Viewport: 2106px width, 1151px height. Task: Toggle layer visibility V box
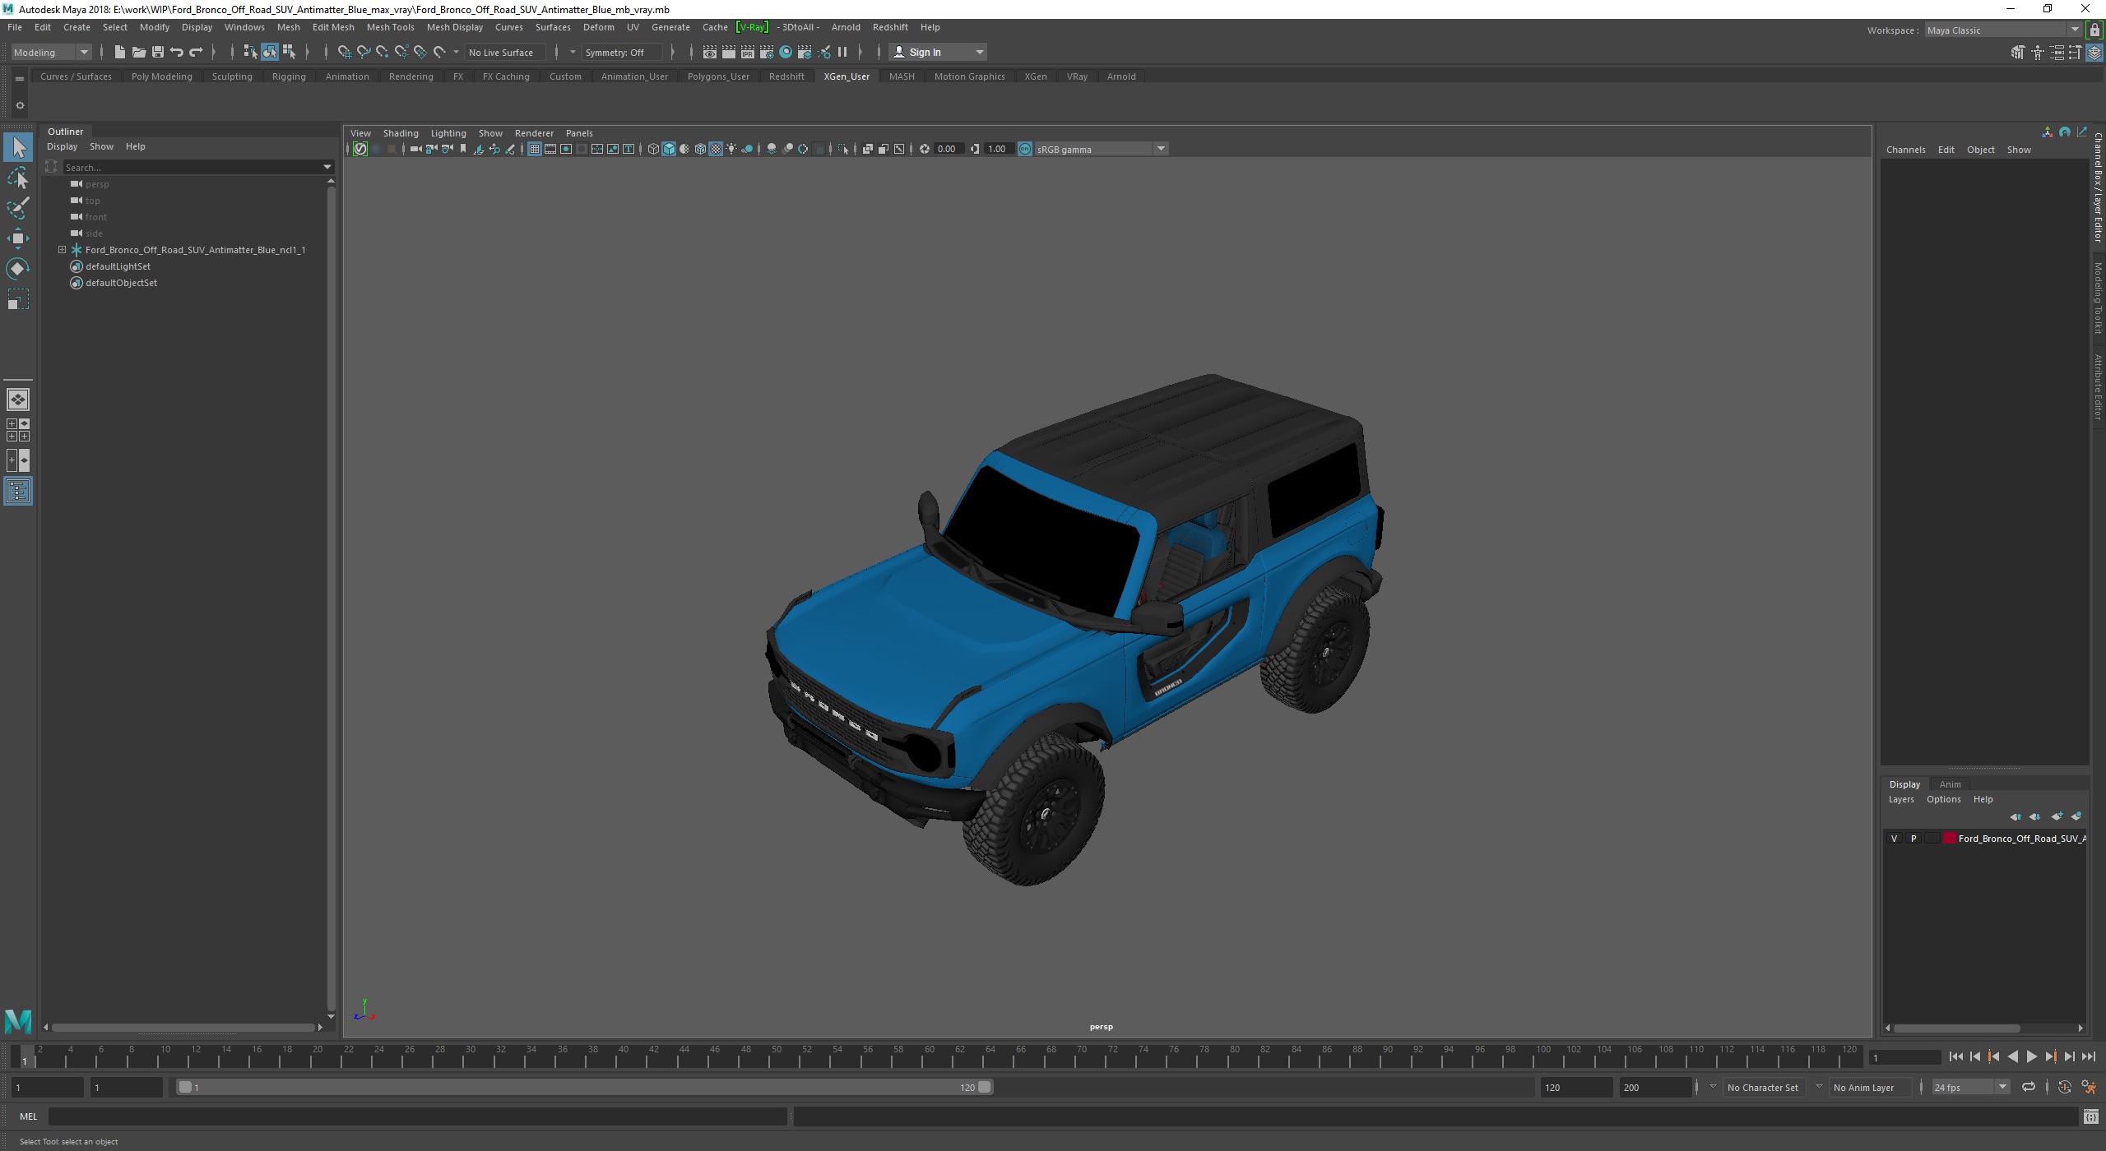pos(1894,839)
